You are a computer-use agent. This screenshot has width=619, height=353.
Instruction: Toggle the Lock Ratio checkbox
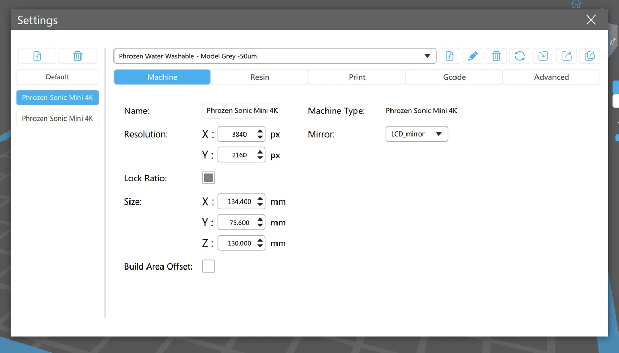[x=208, y=178]
